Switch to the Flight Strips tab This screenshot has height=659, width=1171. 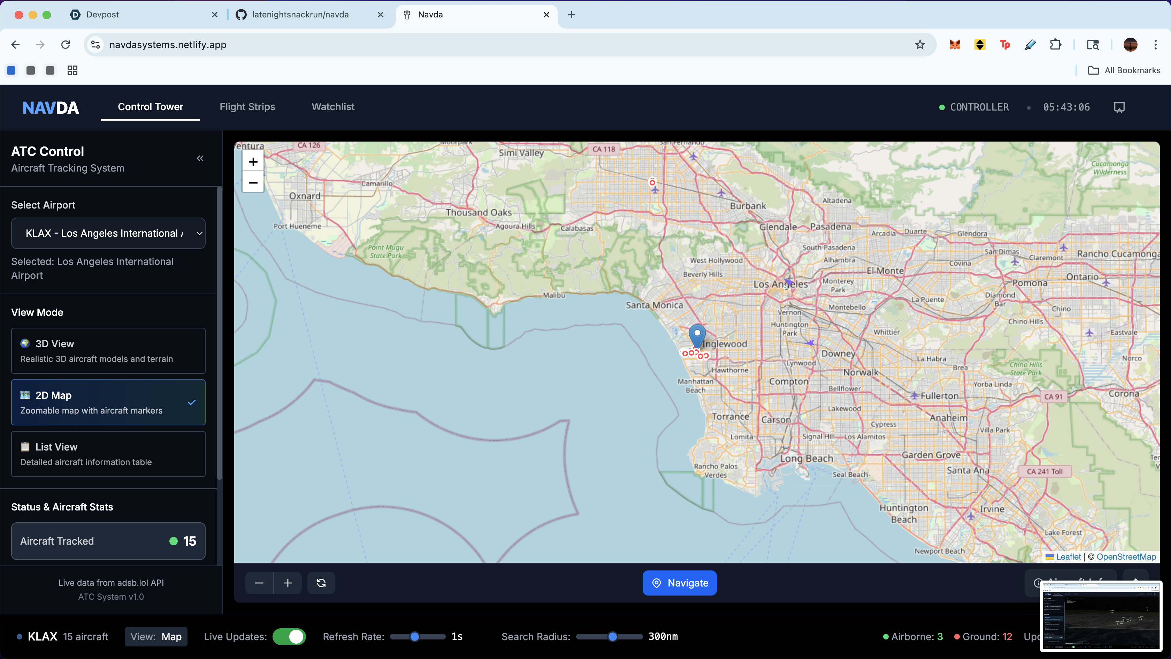click(247, 107)
